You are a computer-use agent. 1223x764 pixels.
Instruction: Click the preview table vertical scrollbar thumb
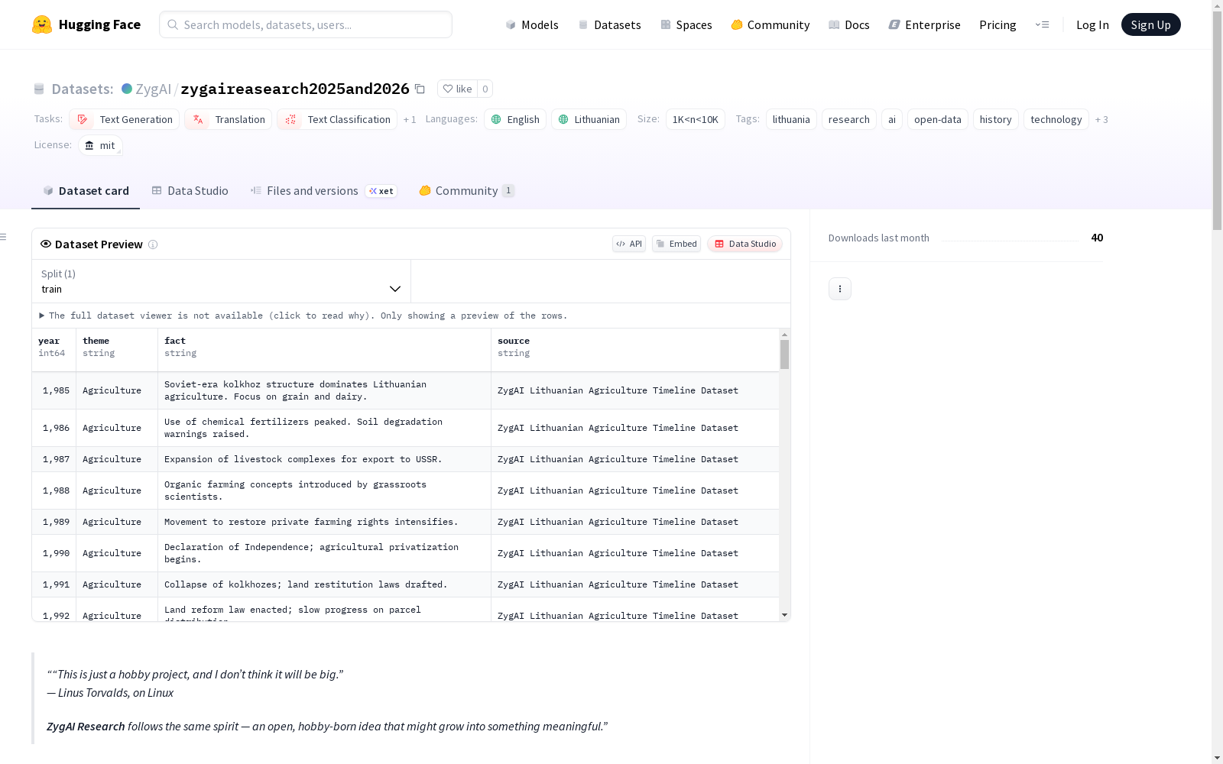(x=784, y=354)
